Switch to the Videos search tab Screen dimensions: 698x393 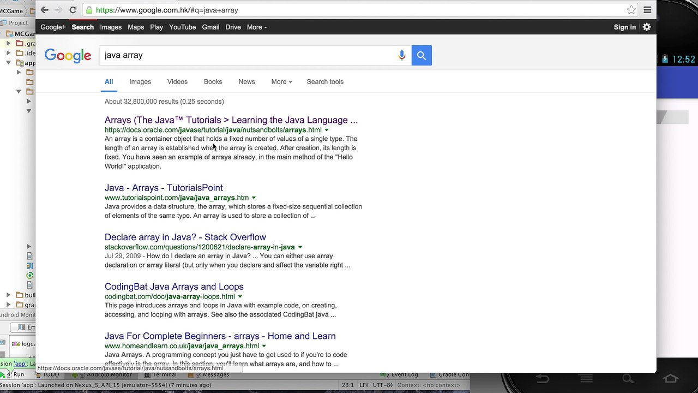tap(177, 82)
